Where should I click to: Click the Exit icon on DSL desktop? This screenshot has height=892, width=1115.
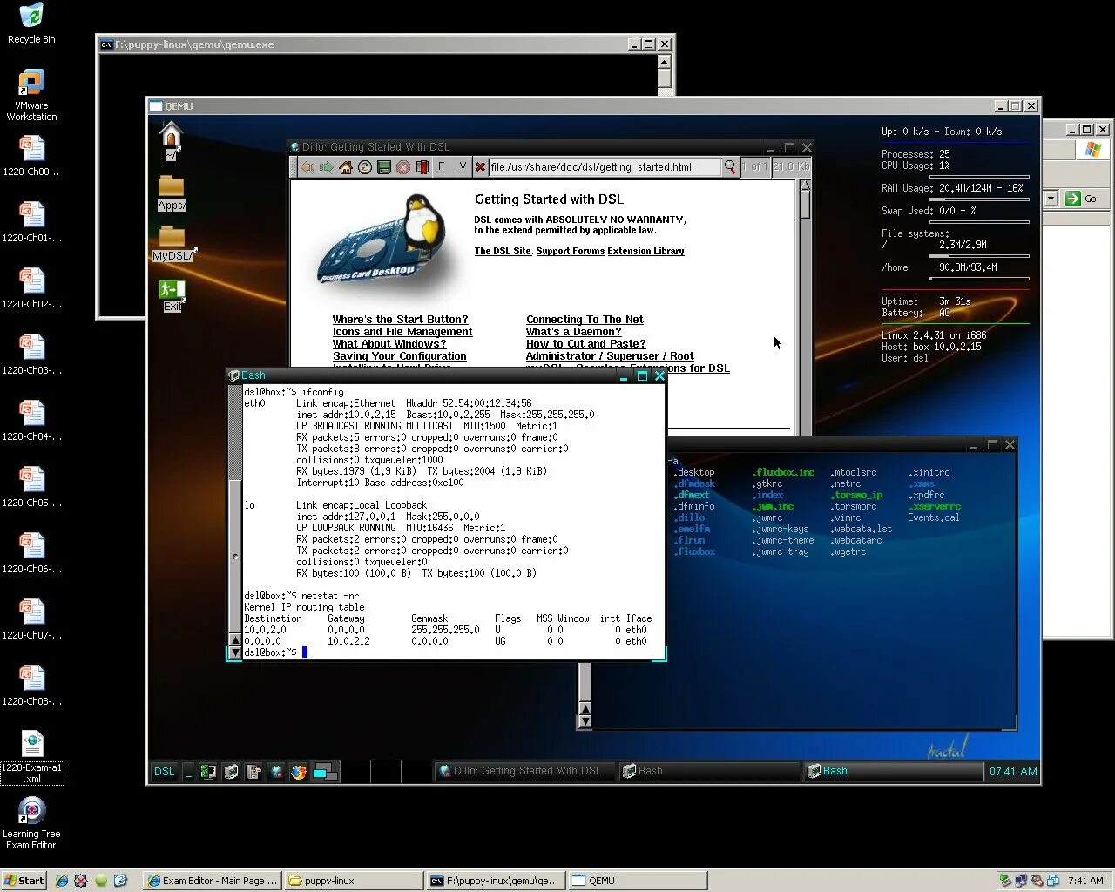pos(172,295)
